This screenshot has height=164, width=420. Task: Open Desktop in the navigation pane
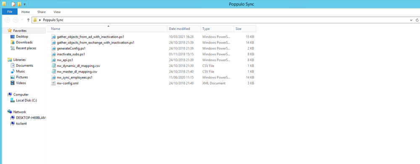pos(22,36)
